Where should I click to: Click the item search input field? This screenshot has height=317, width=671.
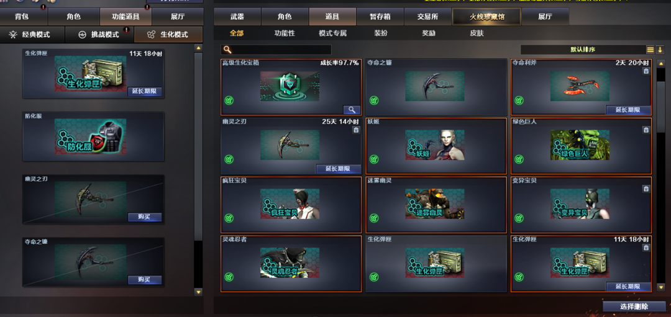click(276, 50)
